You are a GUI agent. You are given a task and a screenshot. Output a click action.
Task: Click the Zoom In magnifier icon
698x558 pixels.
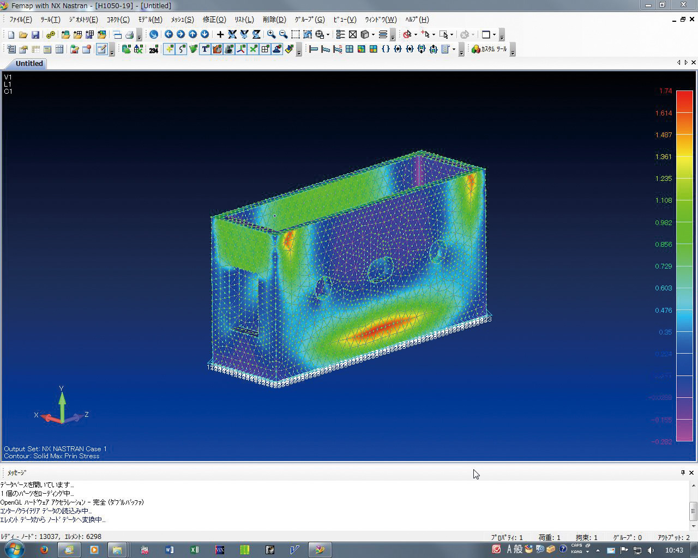271,34
